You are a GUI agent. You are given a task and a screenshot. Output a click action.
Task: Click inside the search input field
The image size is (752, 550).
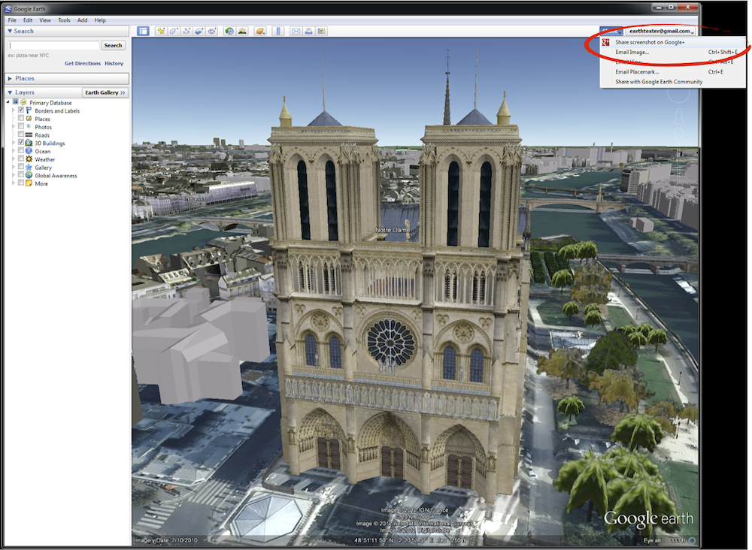tap(53, 45)
